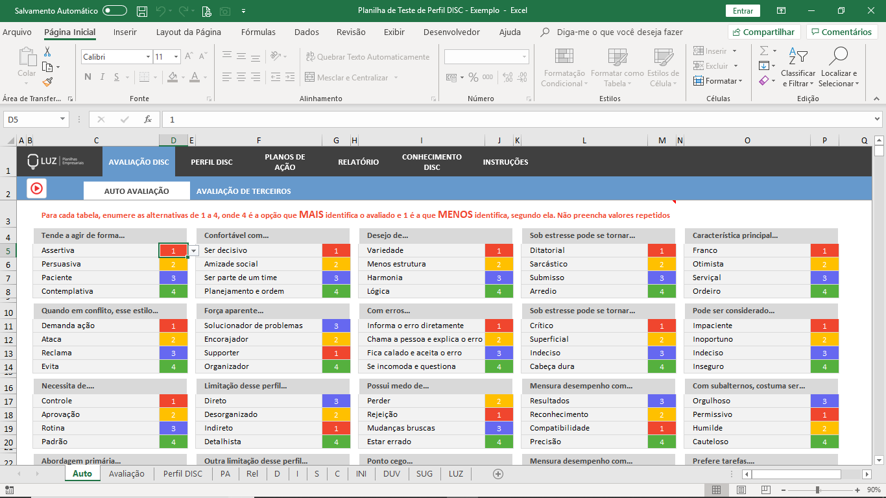This screenshot has width=886, height=498.
Task: Click the percent style icon
Action: coord(473,77)
